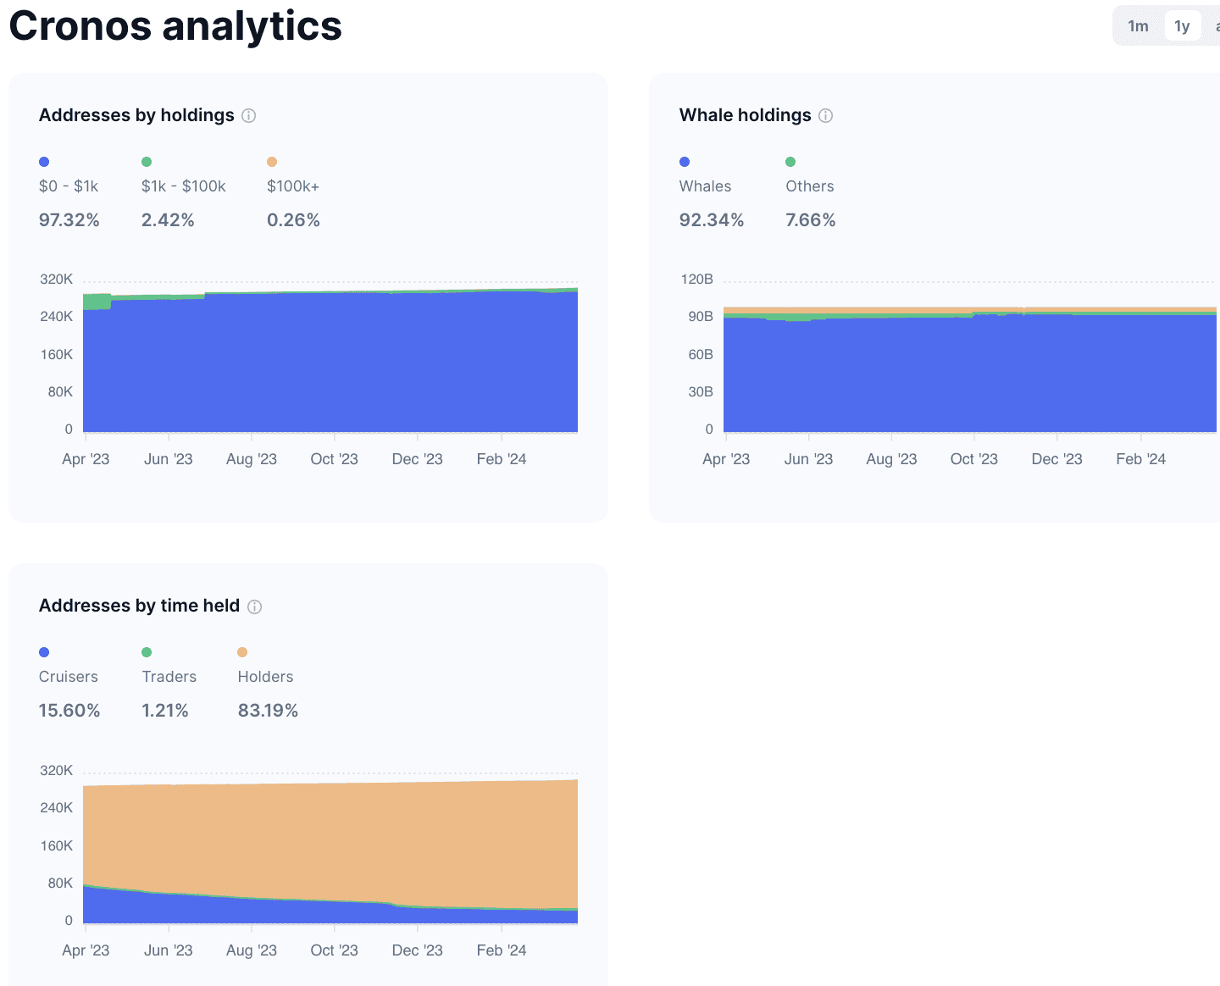The width and height of the screenshot is (1220, 986).
Task: Click the blue Whales legend dot
Action: 685,162
